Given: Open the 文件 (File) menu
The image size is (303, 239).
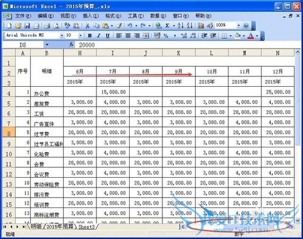Looking at the screenshot, I should tap(23, 16).
